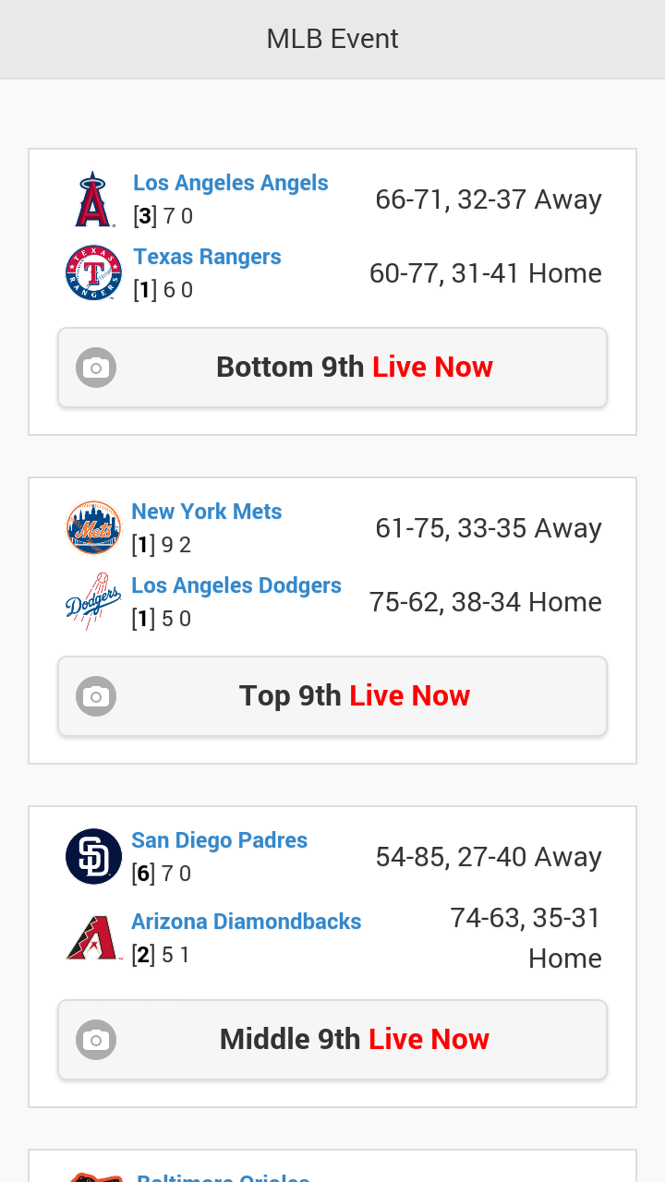This screenshot has height=1182, width=665.
Task: Visit the San Diego Padres link
Action: (220, 840)
